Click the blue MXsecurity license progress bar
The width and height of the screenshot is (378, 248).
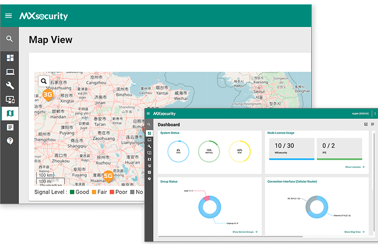coord(292,159)
